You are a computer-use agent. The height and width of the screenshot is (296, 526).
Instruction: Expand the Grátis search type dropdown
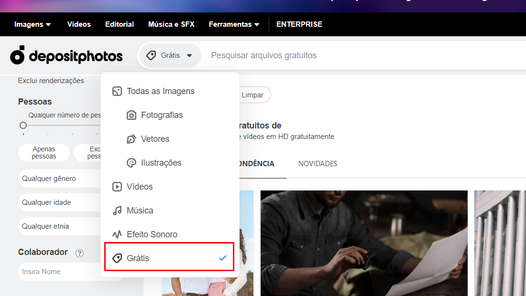pos(170,55)
